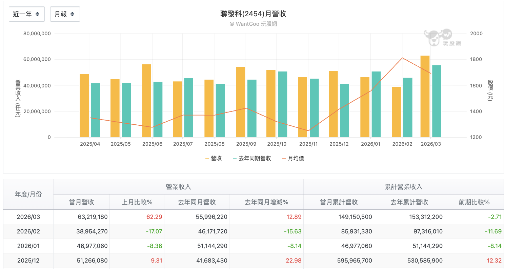Click the 上月比較% column header
The height and width of the screenshot is (269, 505).
[x=137, y=202]
